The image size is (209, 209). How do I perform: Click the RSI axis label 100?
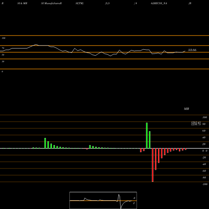[x=3, y=38]
